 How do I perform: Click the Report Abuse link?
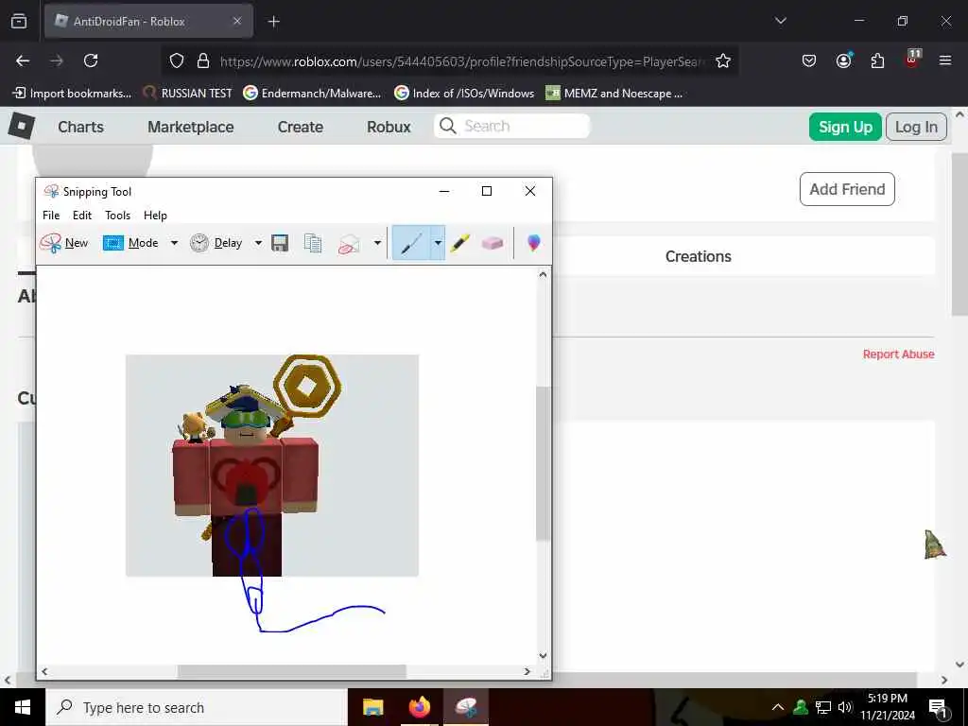click(898, 354)
